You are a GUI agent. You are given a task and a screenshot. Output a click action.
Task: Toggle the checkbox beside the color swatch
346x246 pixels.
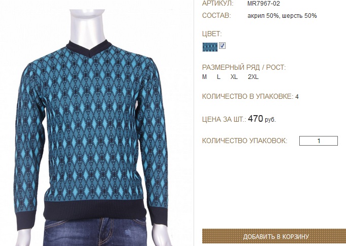point(222,45)
